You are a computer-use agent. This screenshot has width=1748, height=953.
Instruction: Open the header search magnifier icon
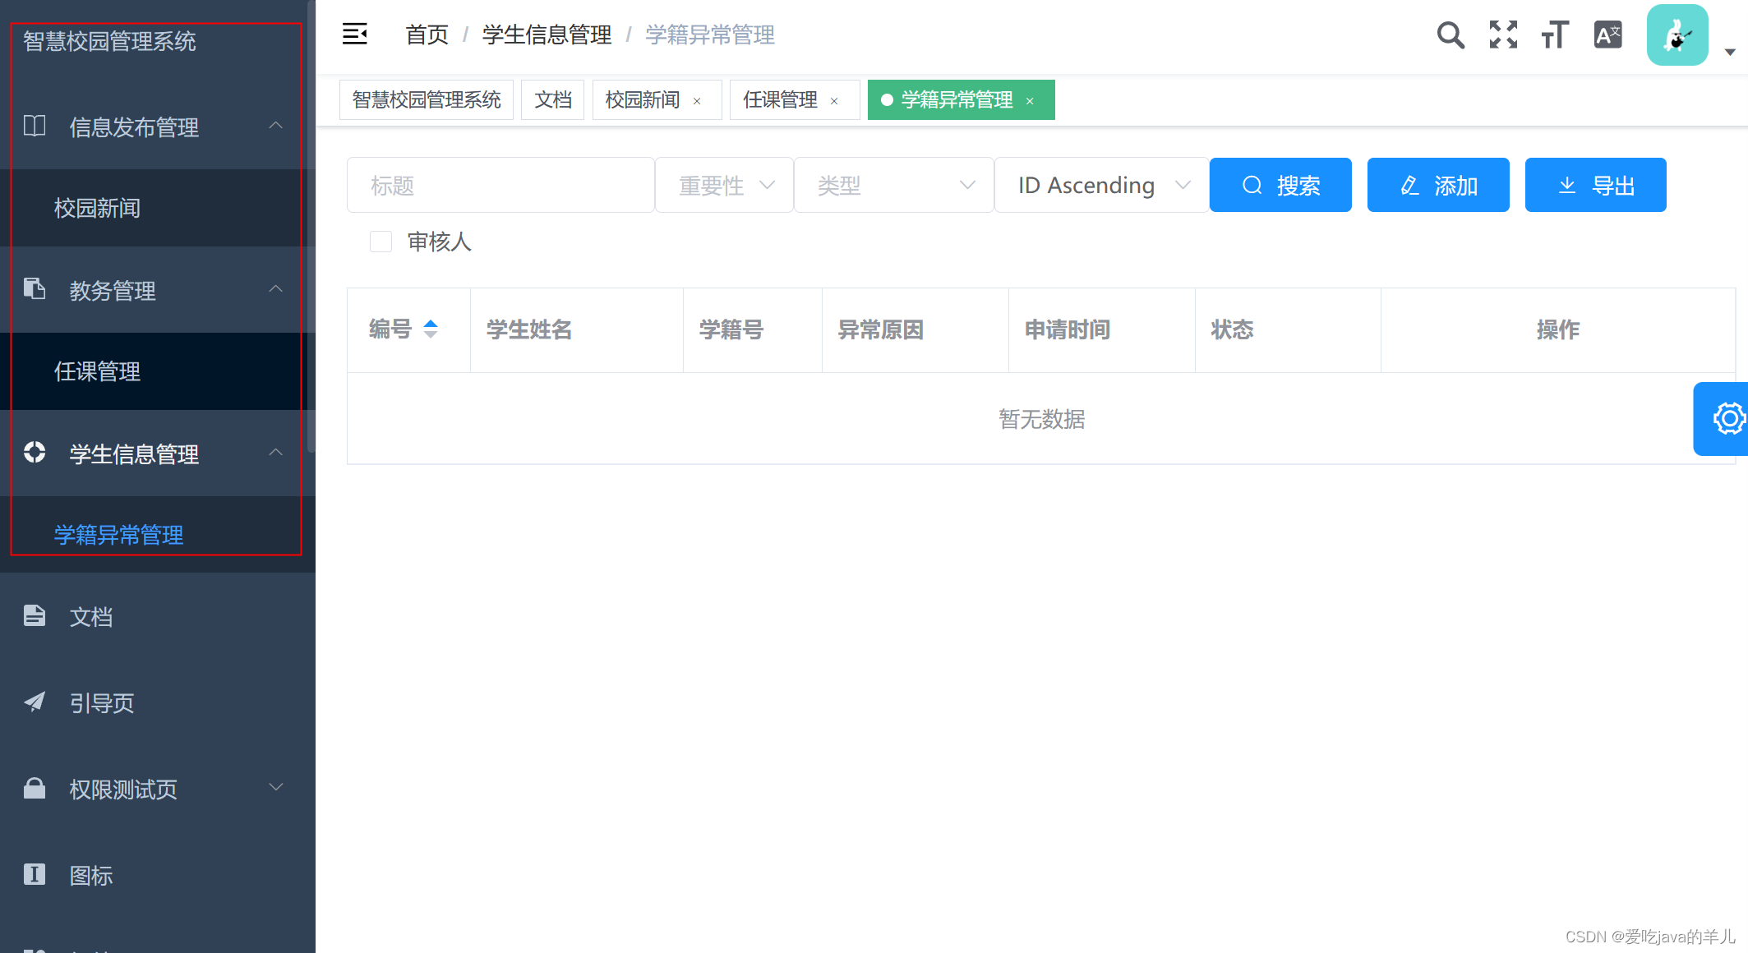[1450, 35]
